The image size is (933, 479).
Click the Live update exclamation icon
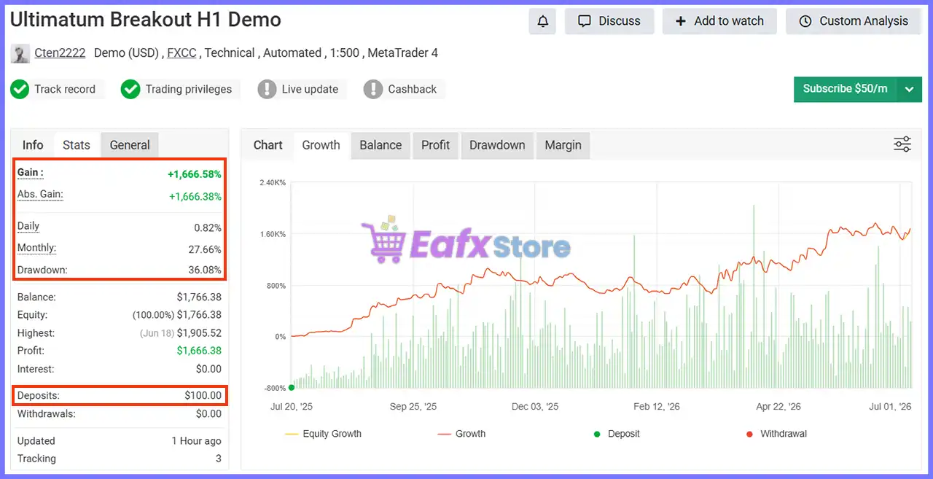[x=268, y=89]
